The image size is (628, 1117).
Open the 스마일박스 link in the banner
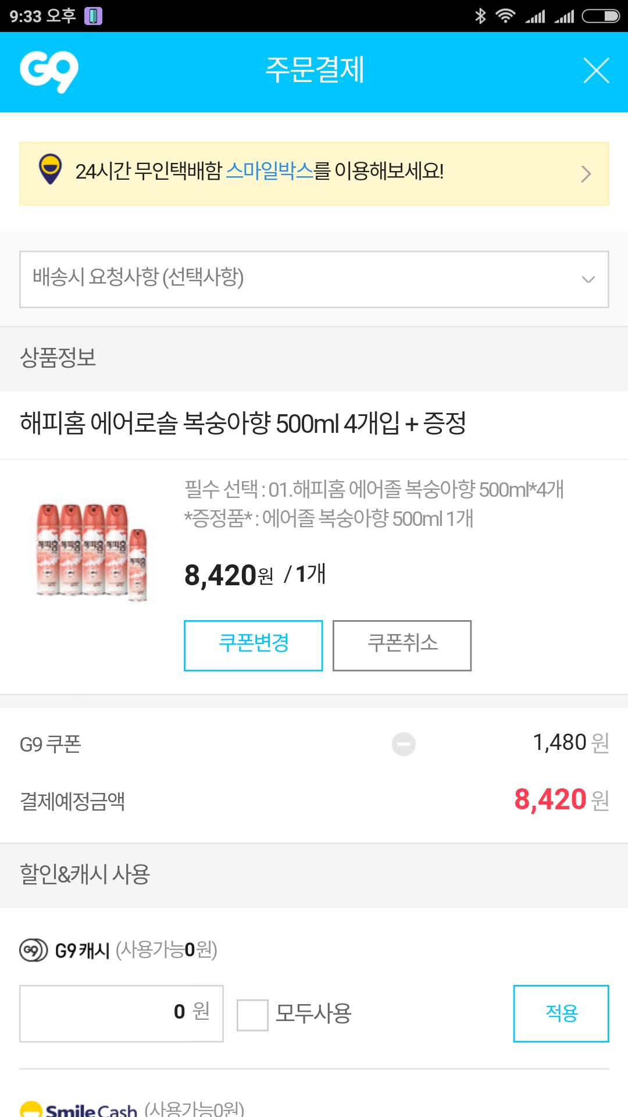pos(269,171)
